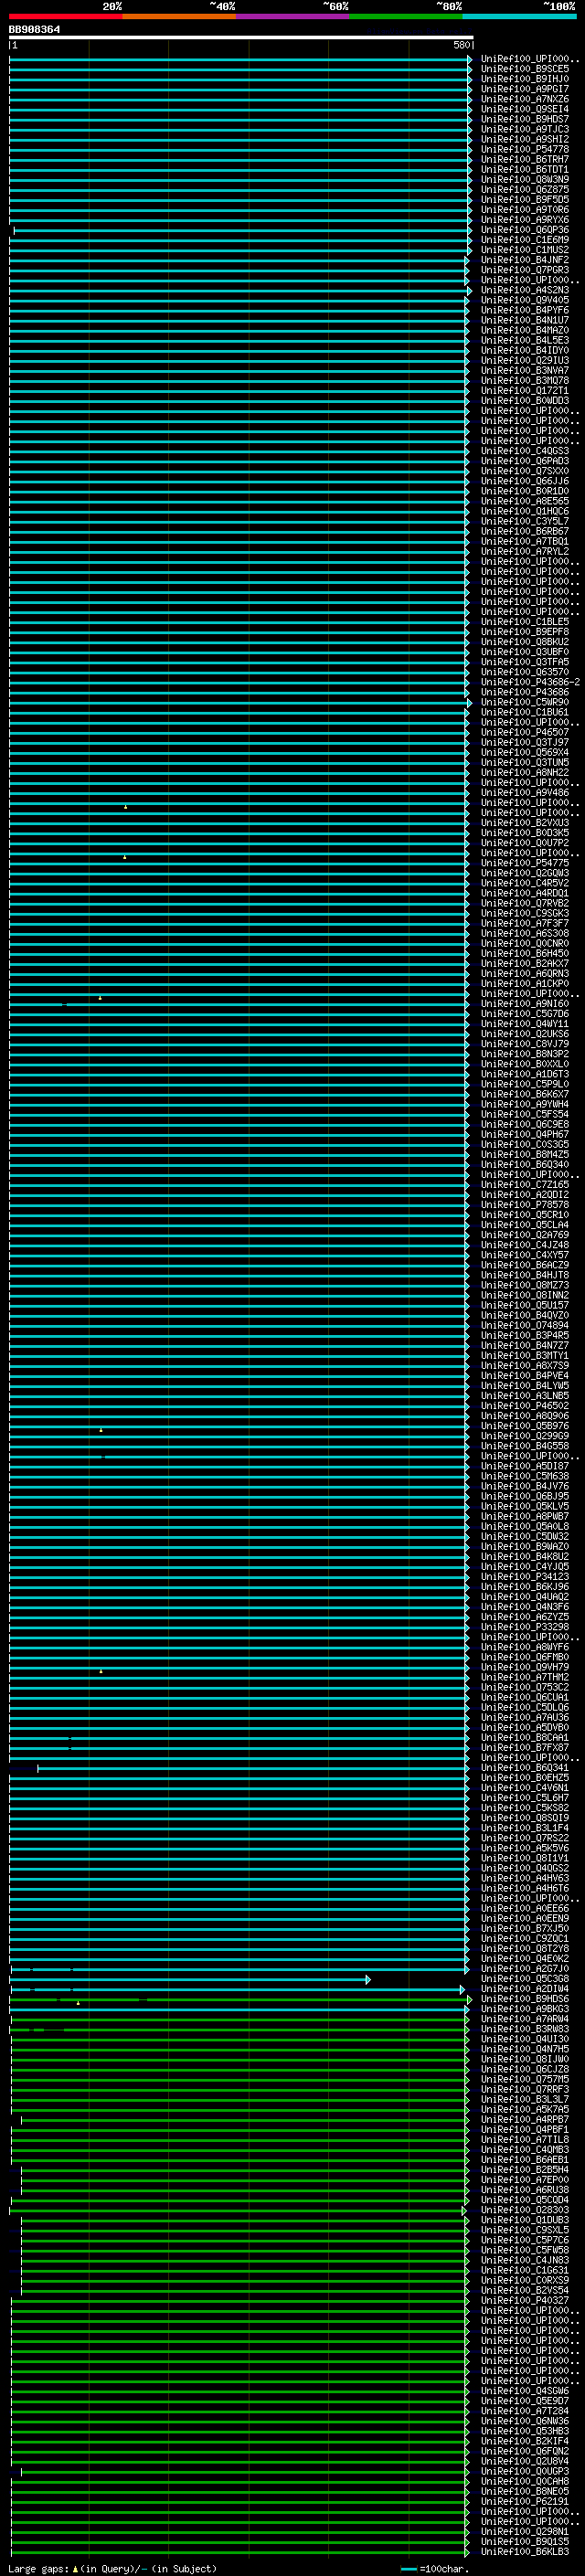Click the UniRef100_P43686 label
The height and width of the screenshot is (2576, 585).
coord(525,692)
